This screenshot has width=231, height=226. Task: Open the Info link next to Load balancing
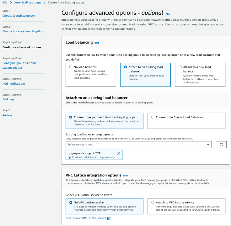(x=97, y=43)
